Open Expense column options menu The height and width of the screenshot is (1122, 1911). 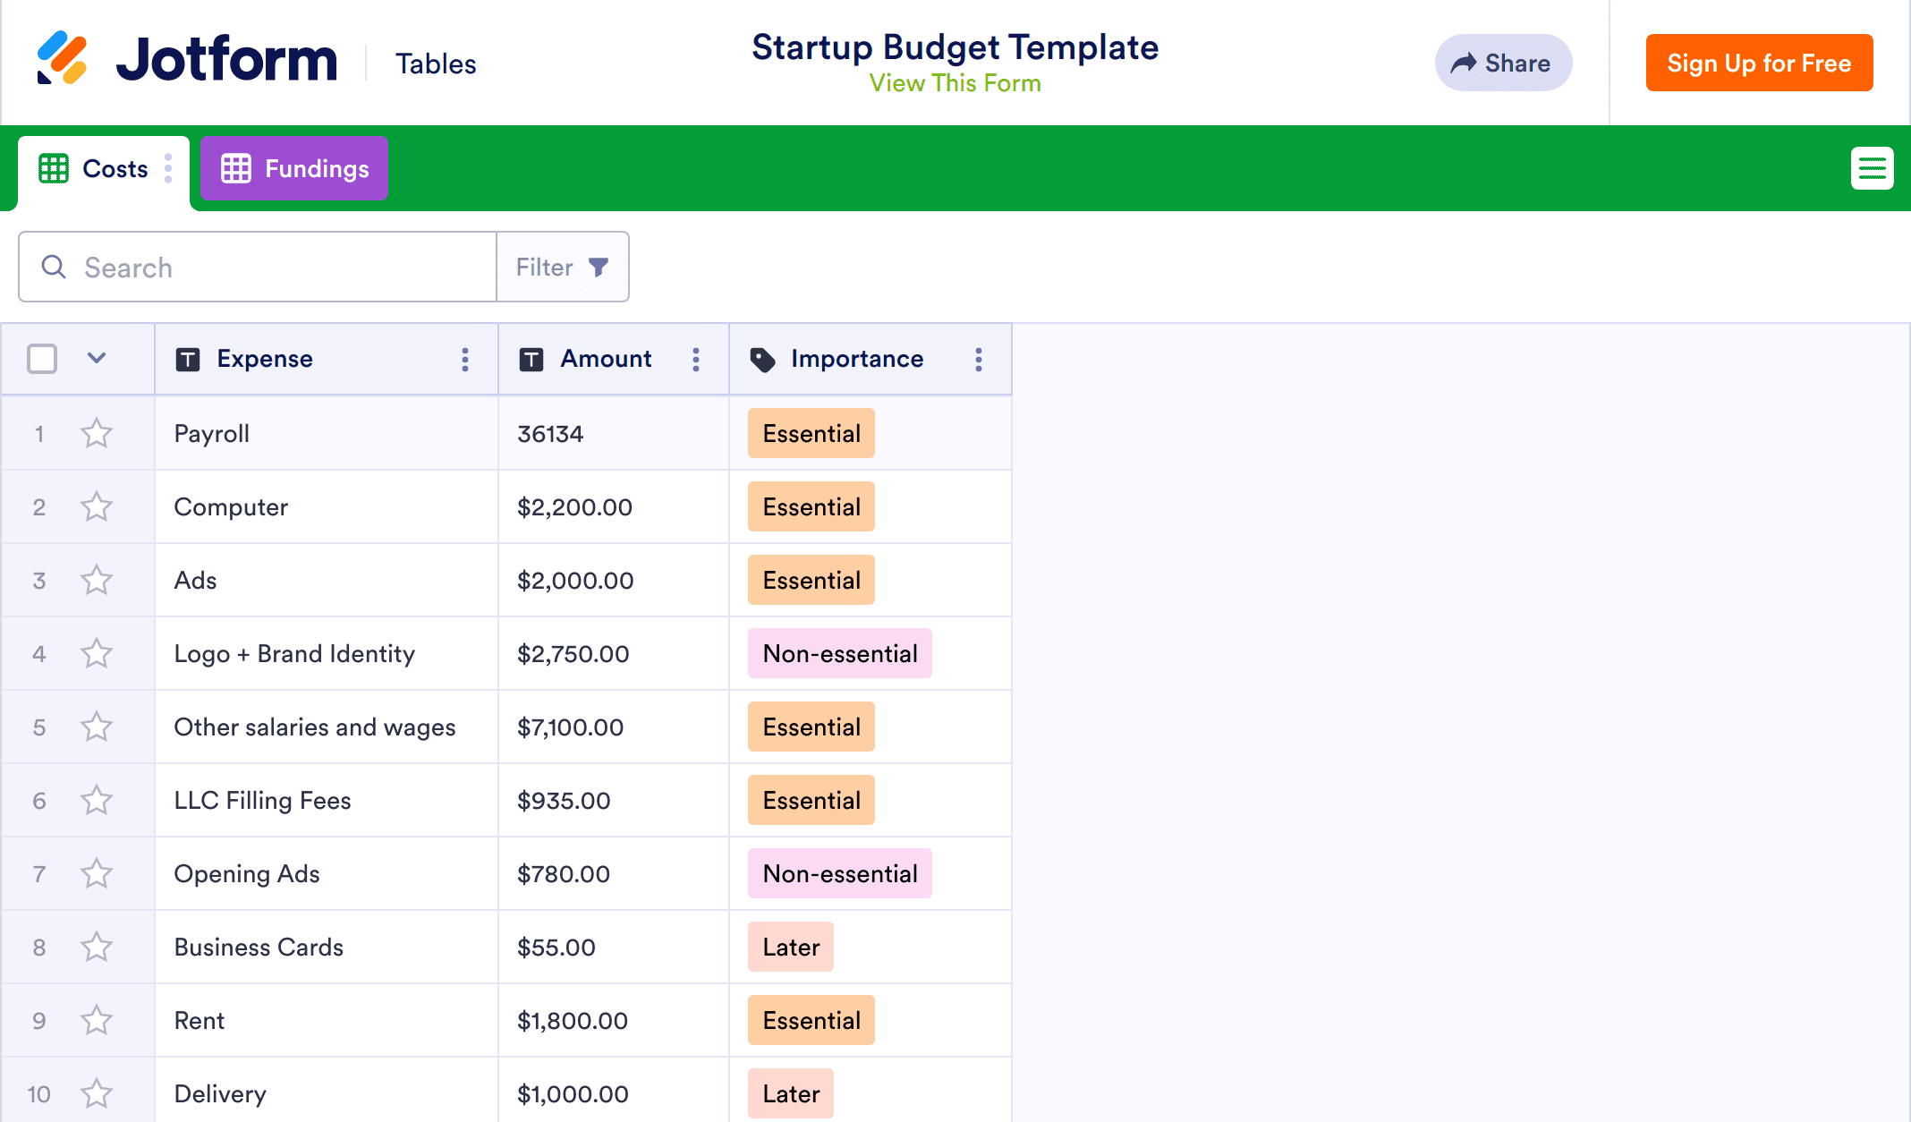[465, 360]
